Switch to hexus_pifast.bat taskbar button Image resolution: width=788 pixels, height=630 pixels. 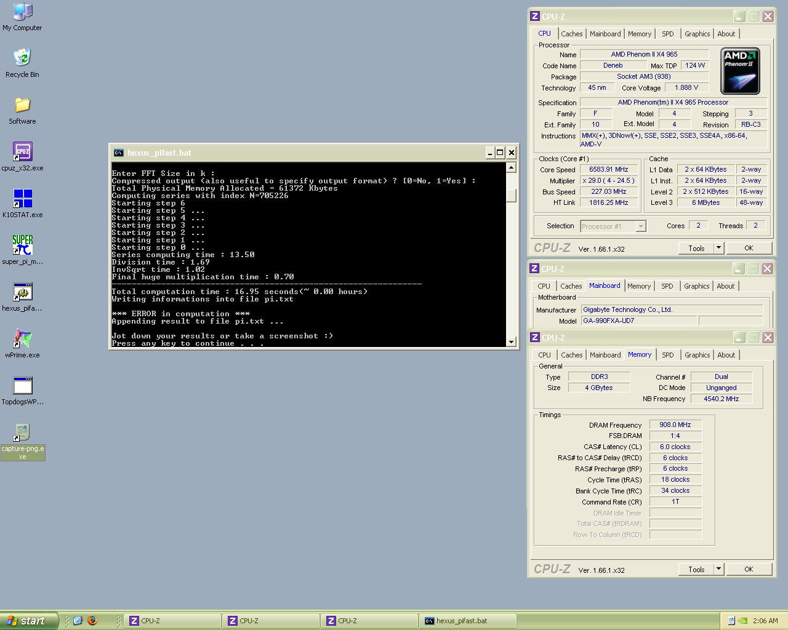(x=468, y=621)
